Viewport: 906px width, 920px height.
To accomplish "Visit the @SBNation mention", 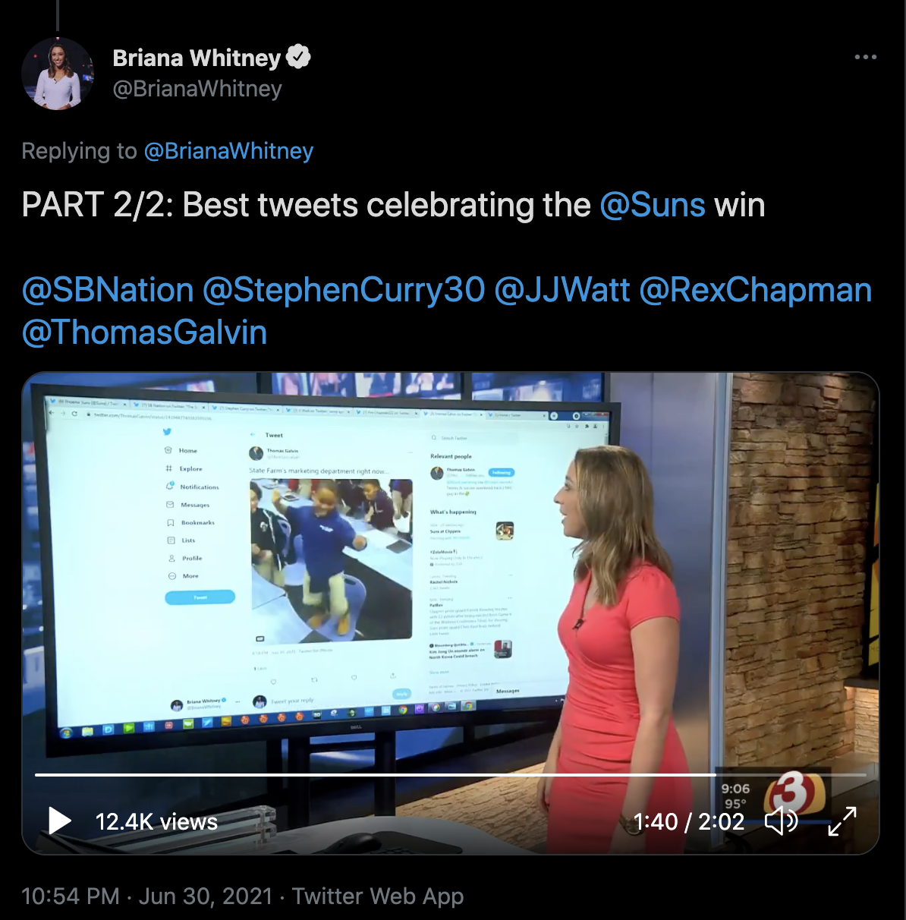I will [108, 290].
